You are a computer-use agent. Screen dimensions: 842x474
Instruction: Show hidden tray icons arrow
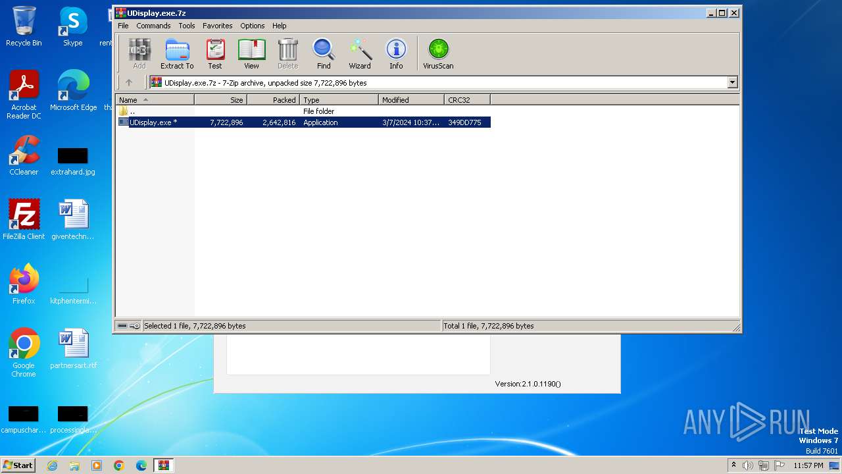[734, 465]
